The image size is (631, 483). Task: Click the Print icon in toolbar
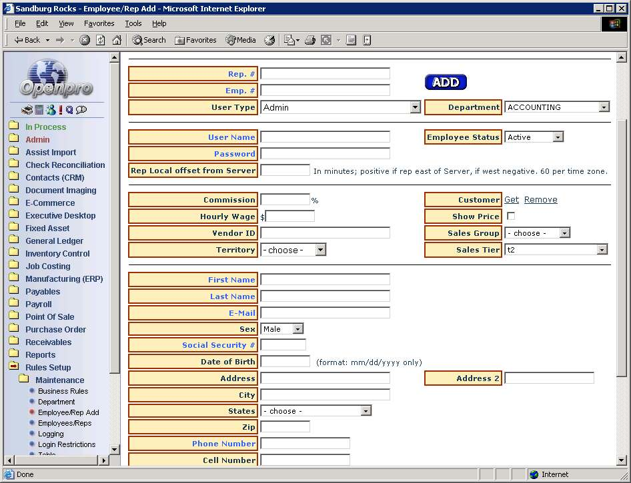pos(309,40)
